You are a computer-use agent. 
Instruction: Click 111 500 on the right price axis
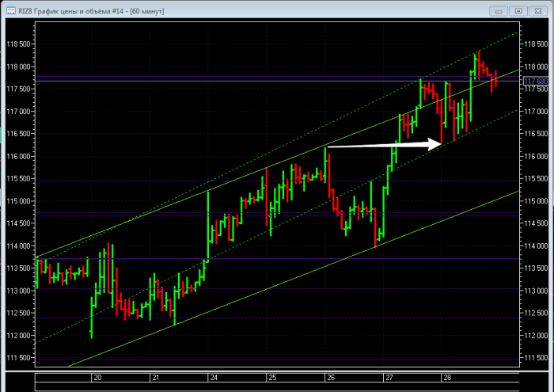(x=536, y=358)
